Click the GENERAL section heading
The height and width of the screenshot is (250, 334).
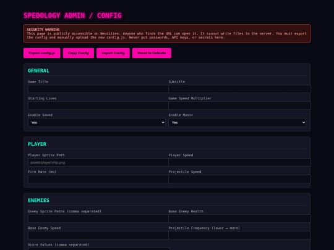pyautogui.click(x=38, y=70)
